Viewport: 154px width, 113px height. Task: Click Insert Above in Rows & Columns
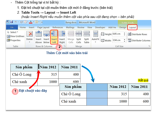(39, 37)
